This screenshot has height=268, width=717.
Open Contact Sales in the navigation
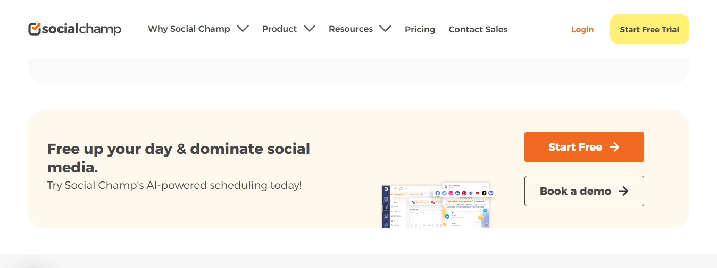click(478, 29)
